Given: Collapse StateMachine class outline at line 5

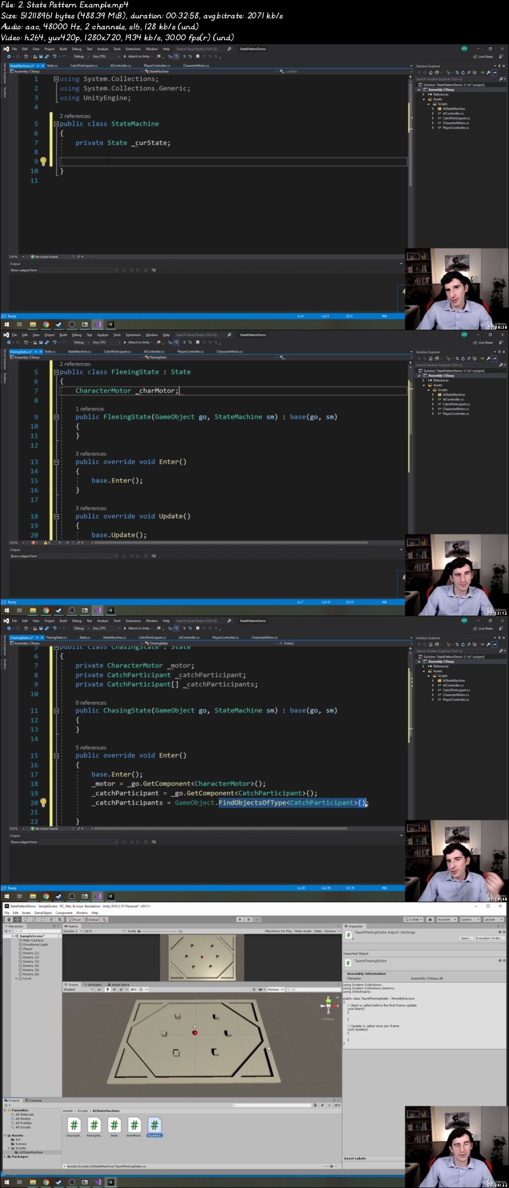Looking at the screenshot, I should (56, 124).
